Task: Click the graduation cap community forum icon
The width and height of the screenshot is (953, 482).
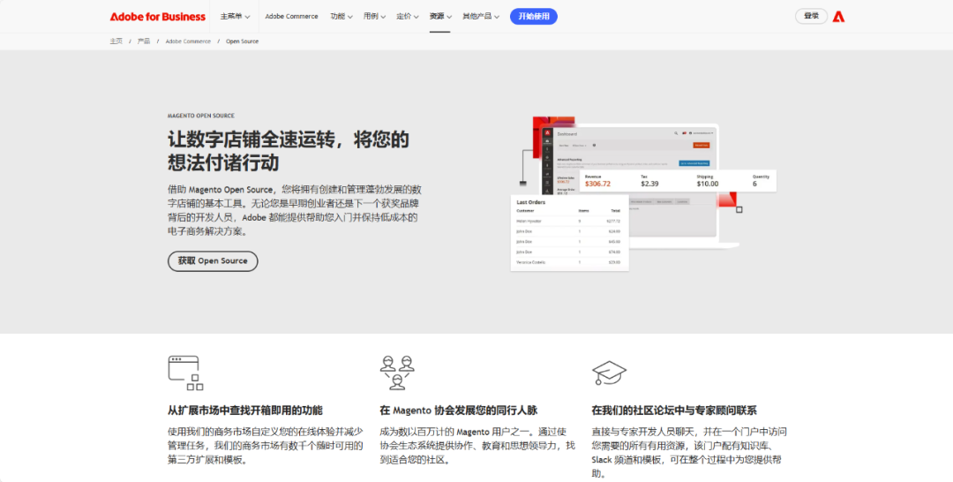Action: (x=609, y=373)
